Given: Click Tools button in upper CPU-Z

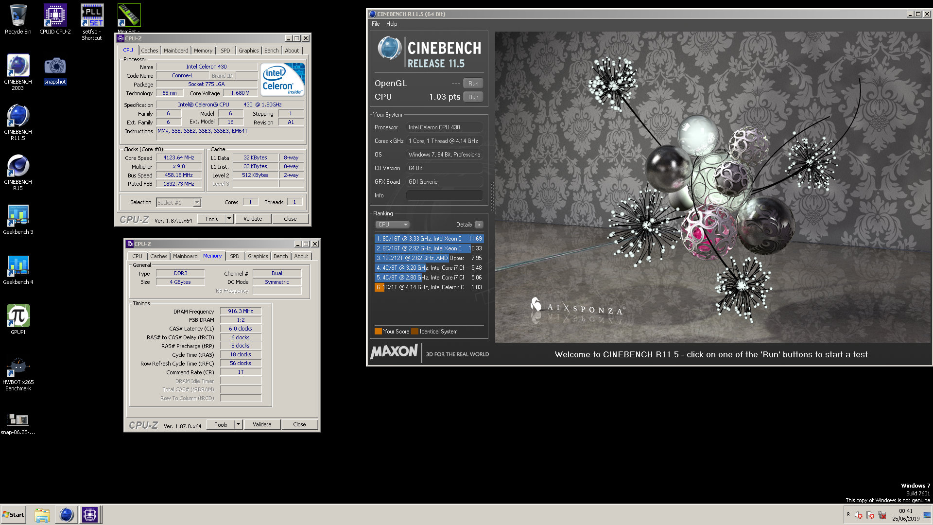Looking at the screenshot, I should pos(211,219).
